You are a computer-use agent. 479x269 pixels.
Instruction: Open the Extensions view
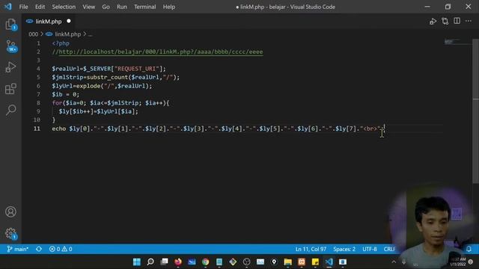(x=10, y=89)
